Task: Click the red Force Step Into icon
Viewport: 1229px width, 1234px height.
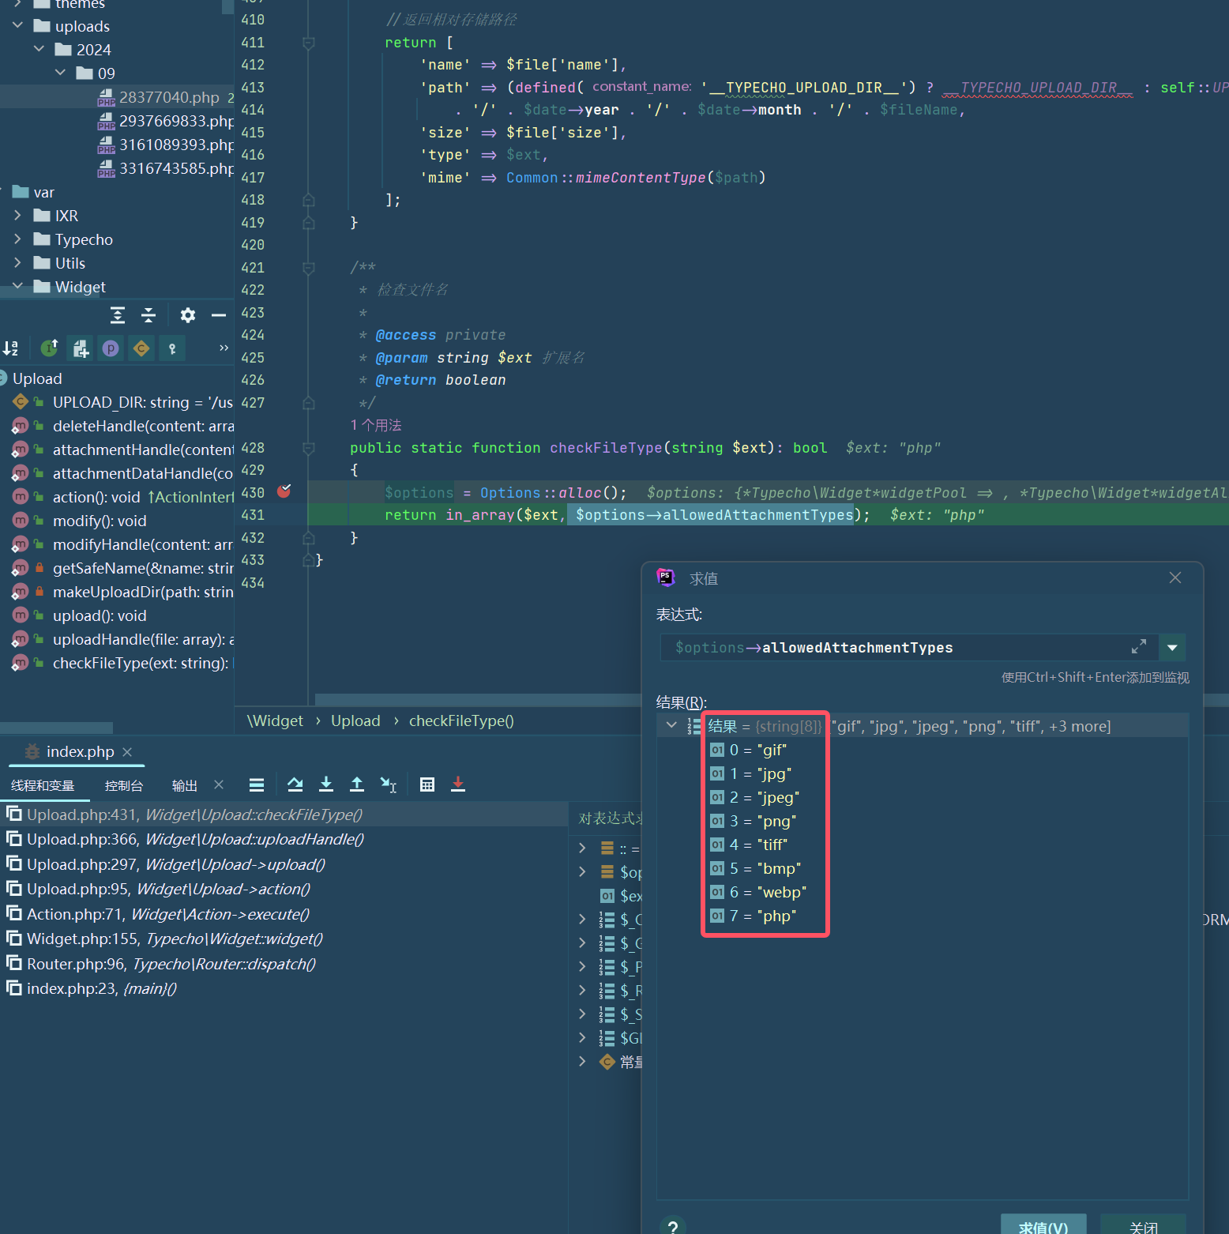Action: click(x=457, y=784)
